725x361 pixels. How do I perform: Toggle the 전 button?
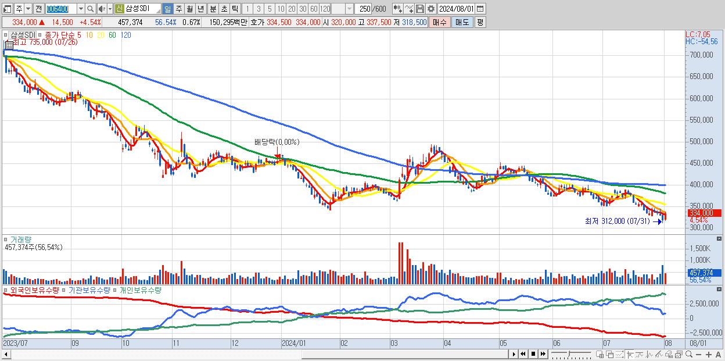pyautogui.click(x=38, y=9)
